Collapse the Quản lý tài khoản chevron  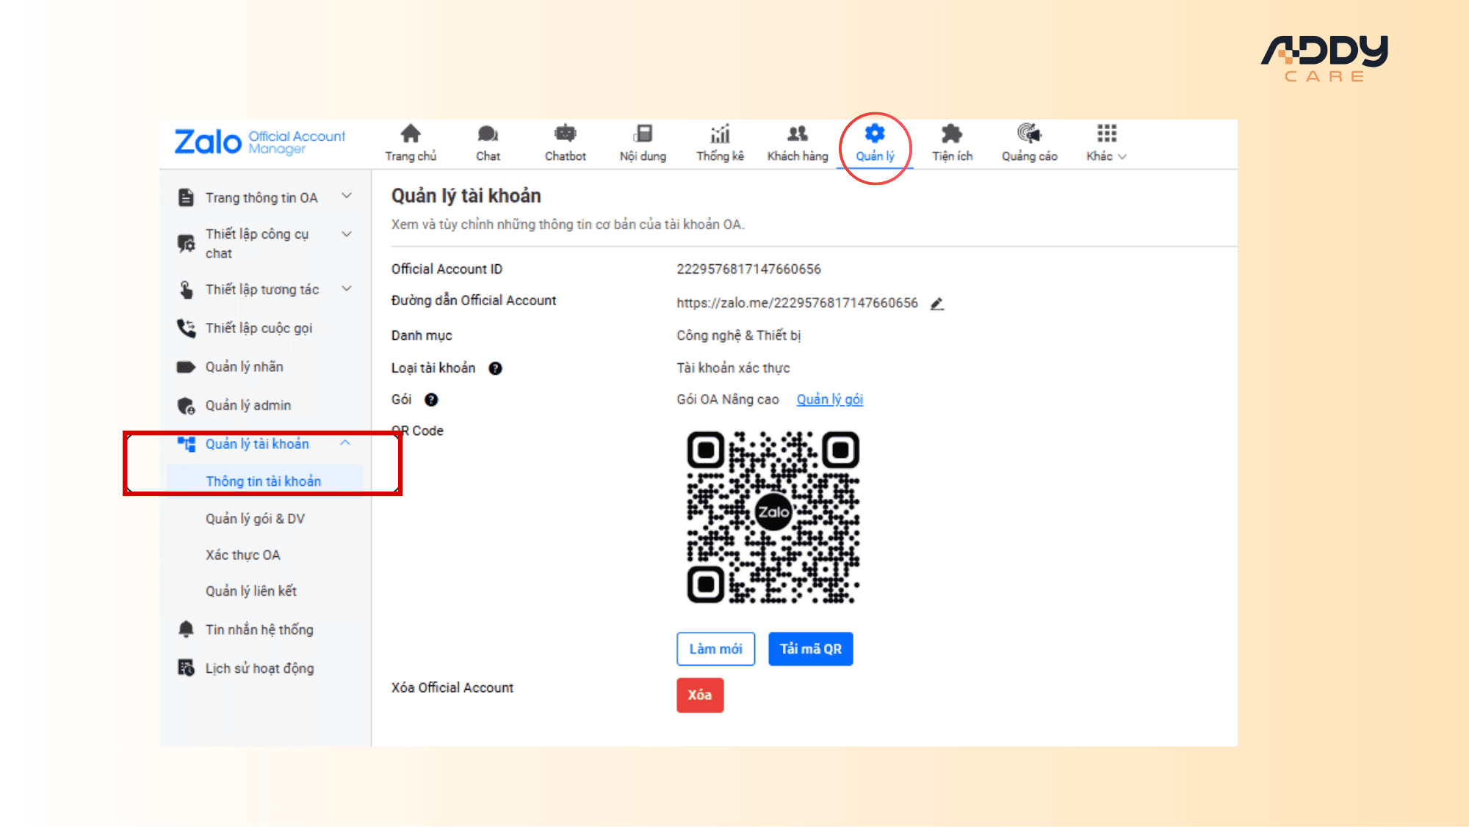[345, 443]
